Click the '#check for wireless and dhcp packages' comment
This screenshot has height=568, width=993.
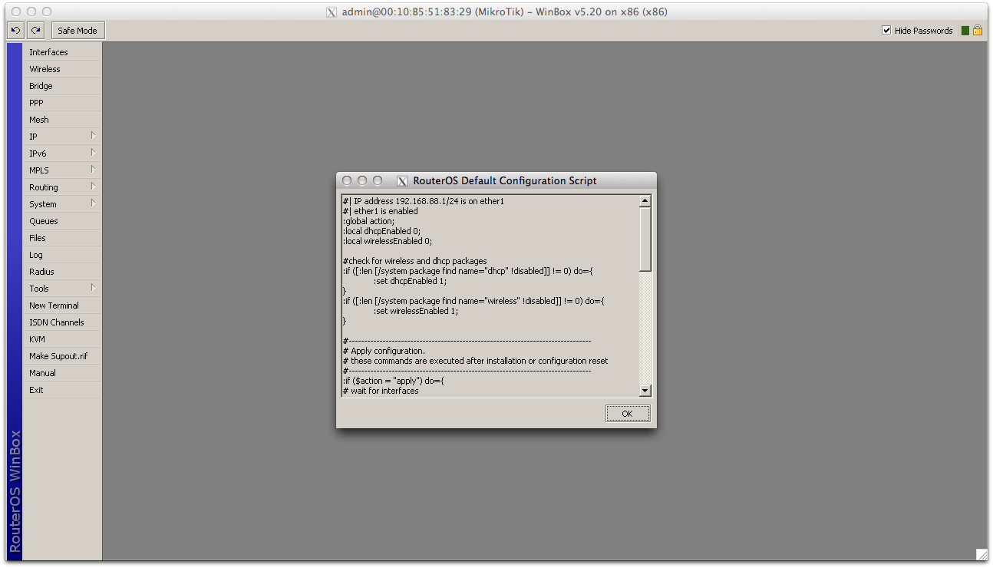point(414,261)
